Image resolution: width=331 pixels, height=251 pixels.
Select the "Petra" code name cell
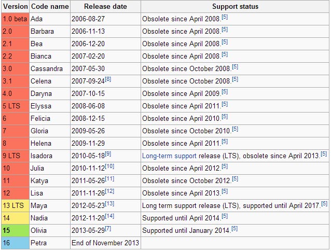point(49,243)
